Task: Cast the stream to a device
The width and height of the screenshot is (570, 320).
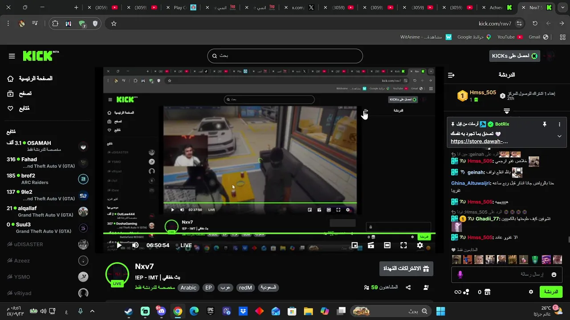Action: click(x=370, y=245)
